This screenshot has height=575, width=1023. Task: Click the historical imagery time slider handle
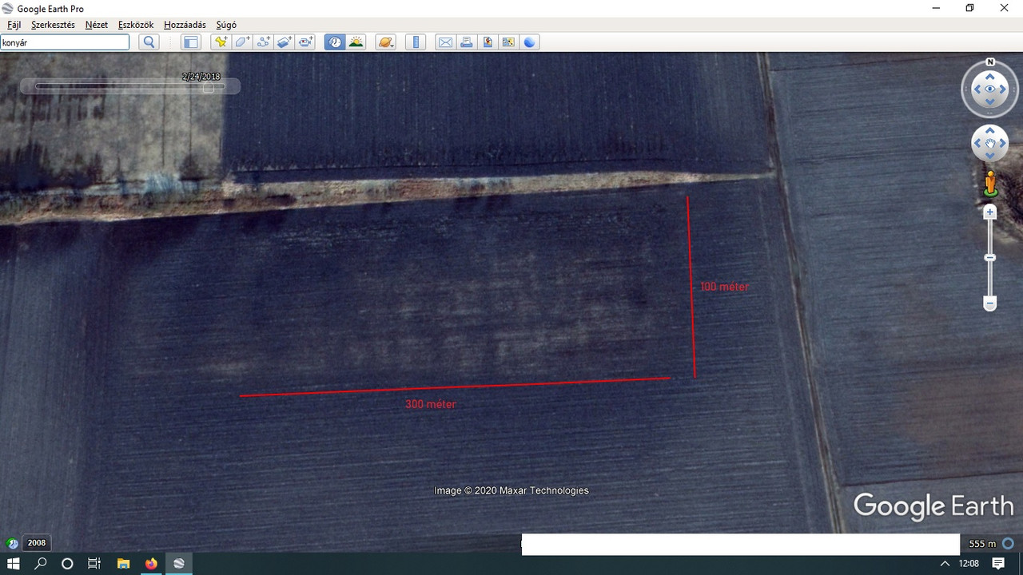(209, 87)
